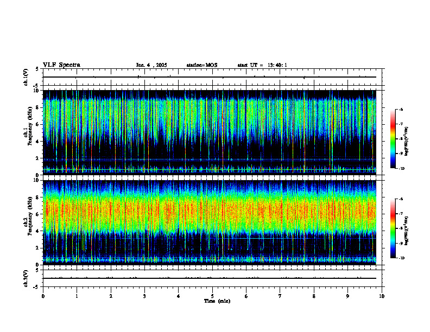Click the "ch.3(V)" waveform axis label

[x=26, y=278]
